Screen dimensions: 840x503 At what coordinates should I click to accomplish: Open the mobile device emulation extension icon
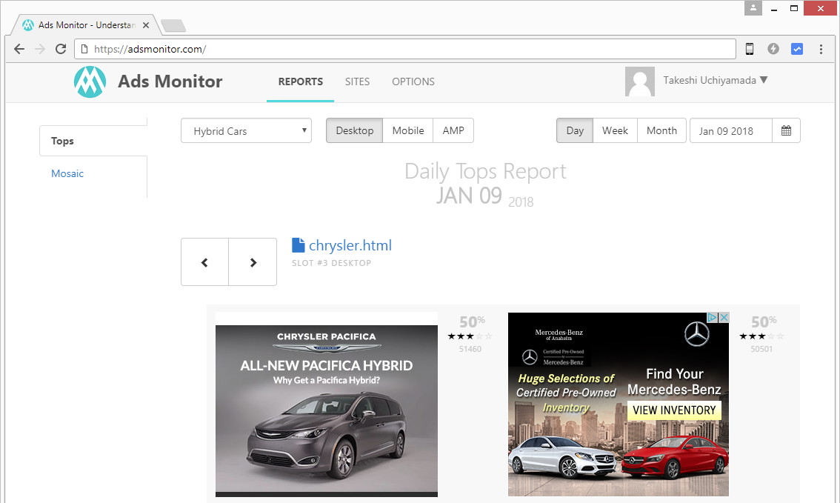750,50
